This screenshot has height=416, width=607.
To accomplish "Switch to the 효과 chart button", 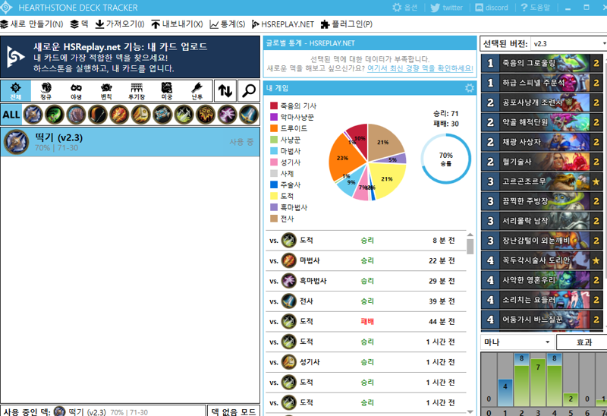I will point(583,342).
